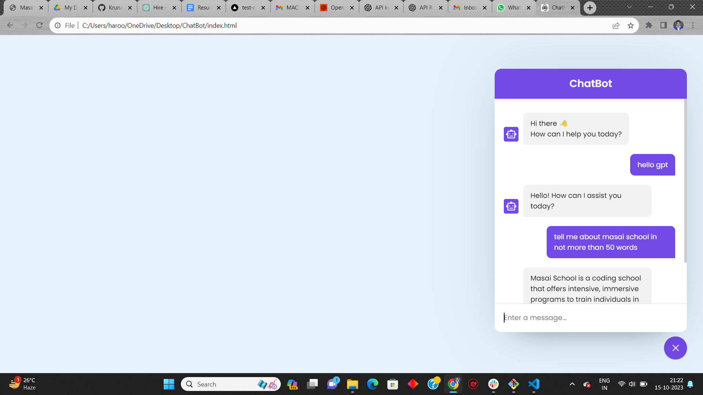Click the browser back navigation arrow

[x=10, y=25]
